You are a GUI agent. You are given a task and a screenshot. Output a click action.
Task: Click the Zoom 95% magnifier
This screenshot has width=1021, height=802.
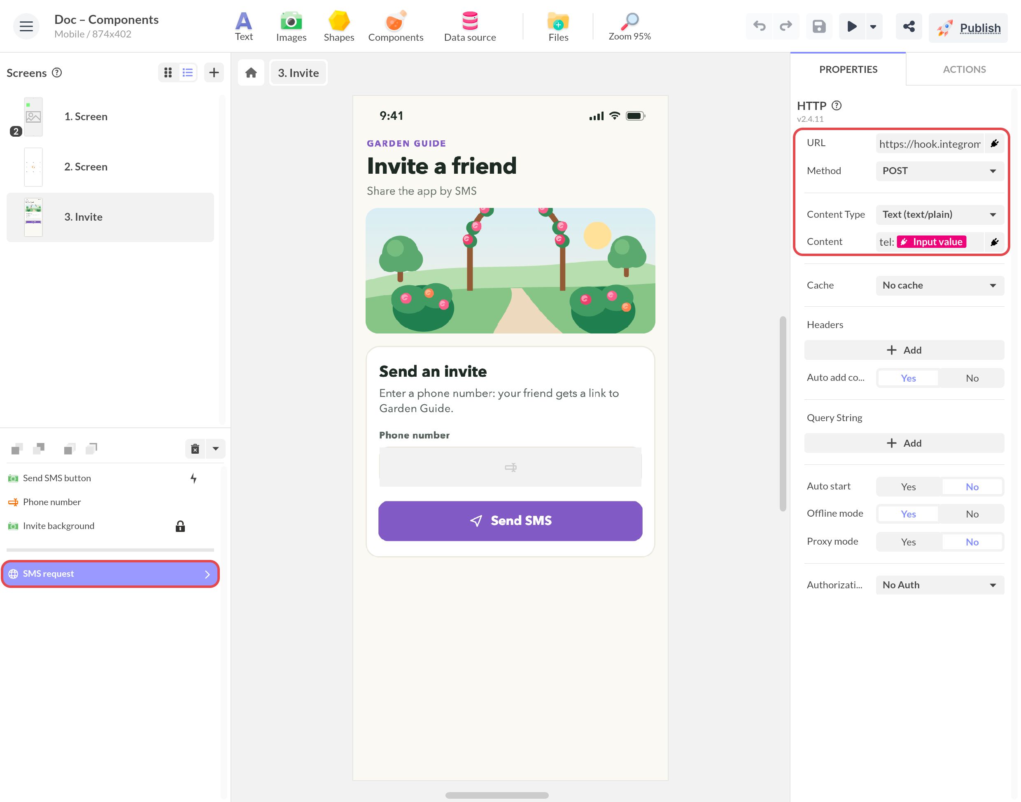point(629,26)
